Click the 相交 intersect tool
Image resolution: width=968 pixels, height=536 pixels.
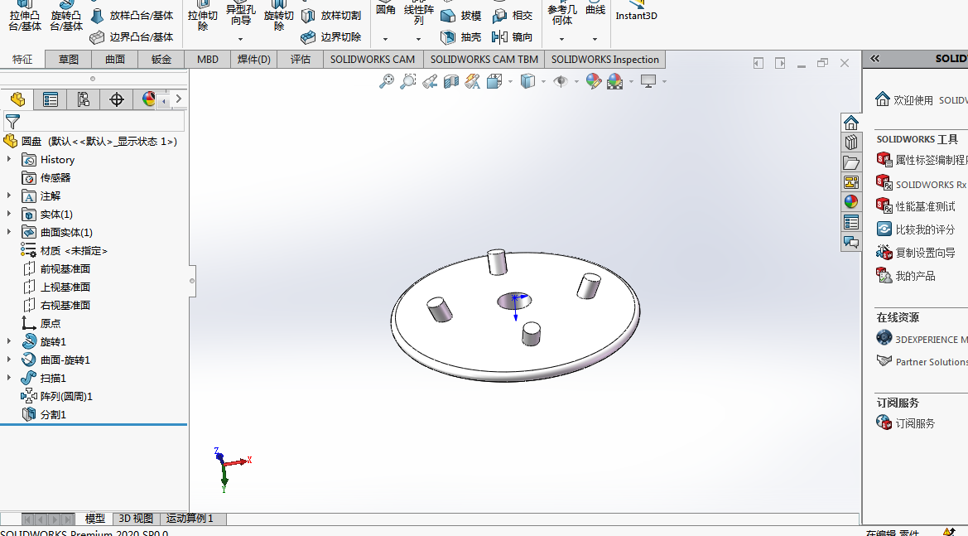(512, 16)
